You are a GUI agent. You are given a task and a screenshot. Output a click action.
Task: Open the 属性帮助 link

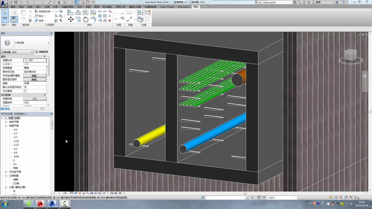tap(5, 109)
